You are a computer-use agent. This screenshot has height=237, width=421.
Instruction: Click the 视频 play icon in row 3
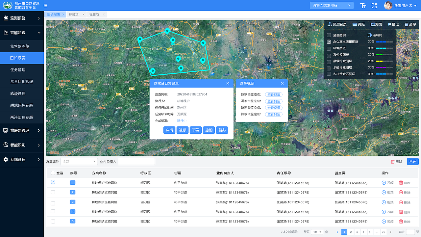384,202
